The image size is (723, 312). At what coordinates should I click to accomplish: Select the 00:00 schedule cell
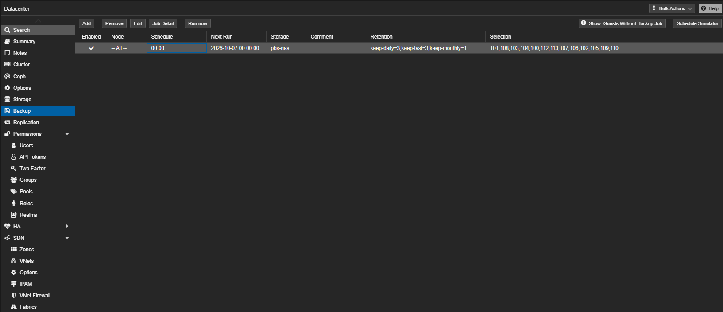177,48
